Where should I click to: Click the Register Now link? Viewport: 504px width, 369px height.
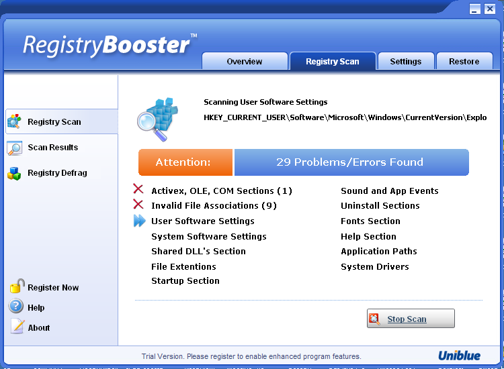click(x=53, y=288)
